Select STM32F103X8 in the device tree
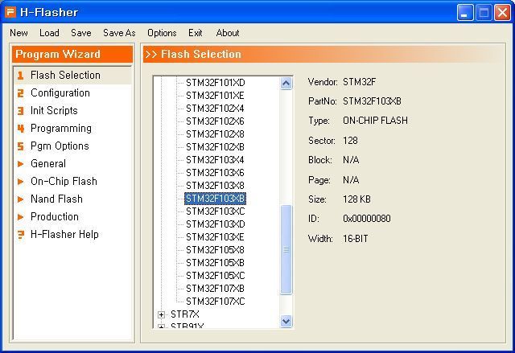Screen dimensions: 515x353 click(215, 186)
